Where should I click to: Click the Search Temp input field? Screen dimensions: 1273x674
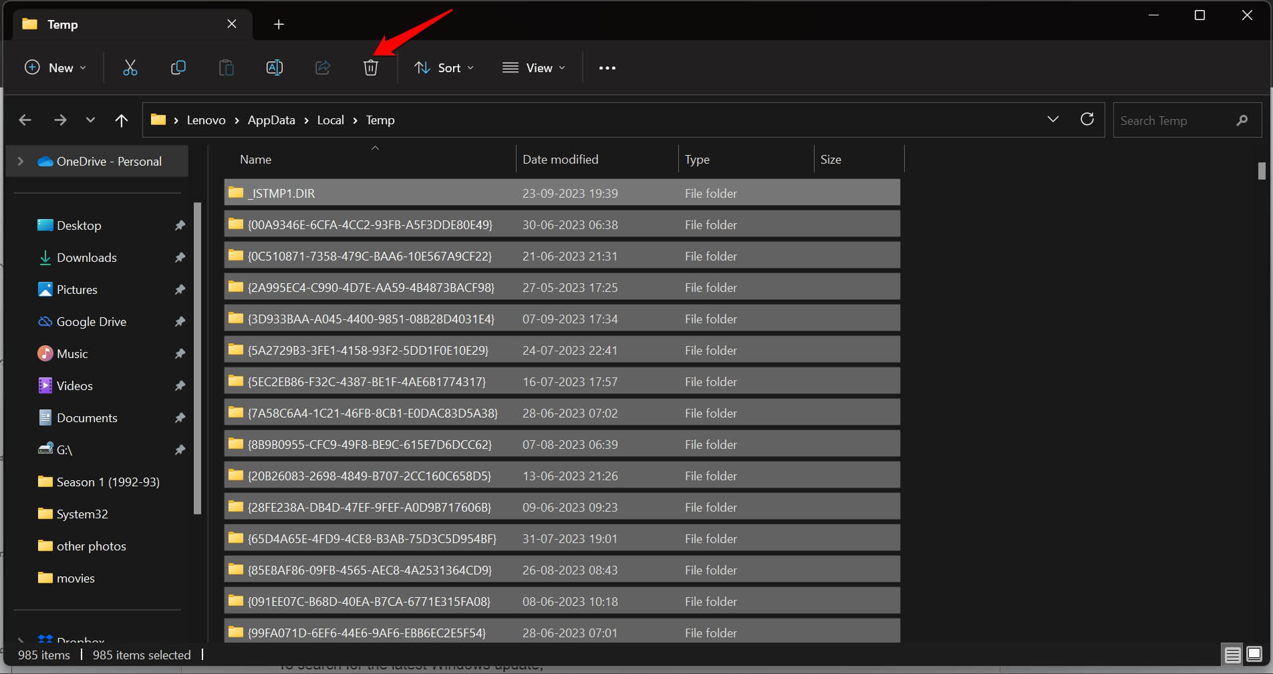point(1173,120)
